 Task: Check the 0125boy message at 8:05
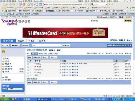click(x=28, y=73)
